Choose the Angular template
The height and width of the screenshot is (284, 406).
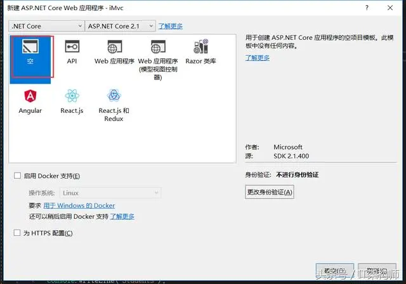coord(30,101)
